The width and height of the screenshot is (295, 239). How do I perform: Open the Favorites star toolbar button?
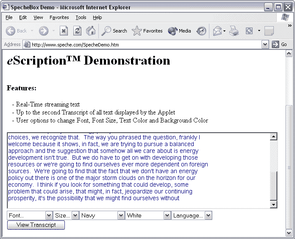pos(147,31)
